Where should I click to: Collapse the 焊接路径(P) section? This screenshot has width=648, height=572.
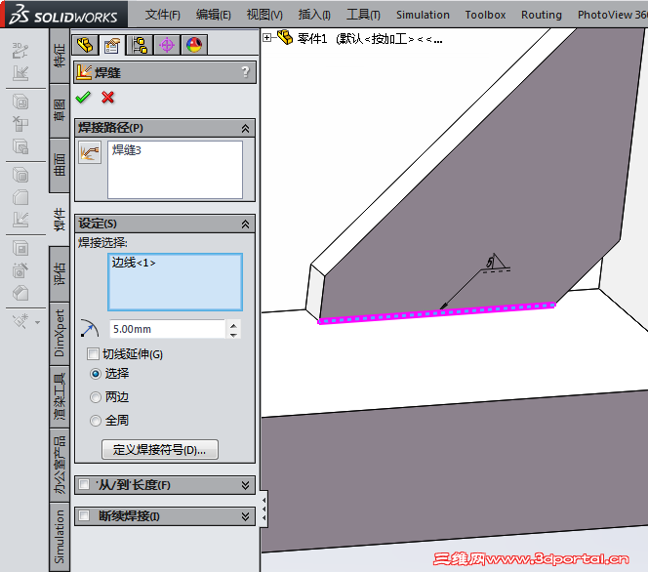pyautogui.click(x=246, y=128)
